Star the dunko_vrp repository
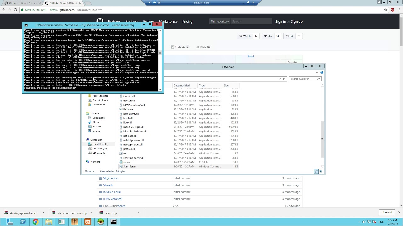403x226 pixels. click(x=268, y=36)
